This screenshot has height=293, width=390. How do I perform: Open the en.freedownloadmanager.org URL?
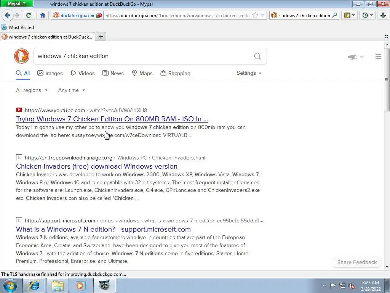pos(115,158)
